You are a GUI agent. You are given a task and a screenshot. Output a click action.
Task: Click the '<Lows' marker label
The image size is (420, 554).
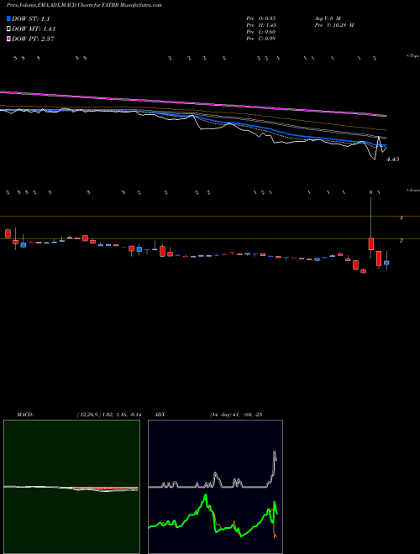click(413, 190)
